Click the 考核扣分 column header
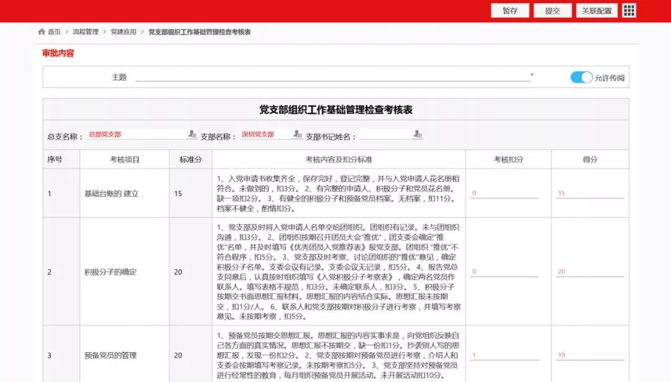 508,160
